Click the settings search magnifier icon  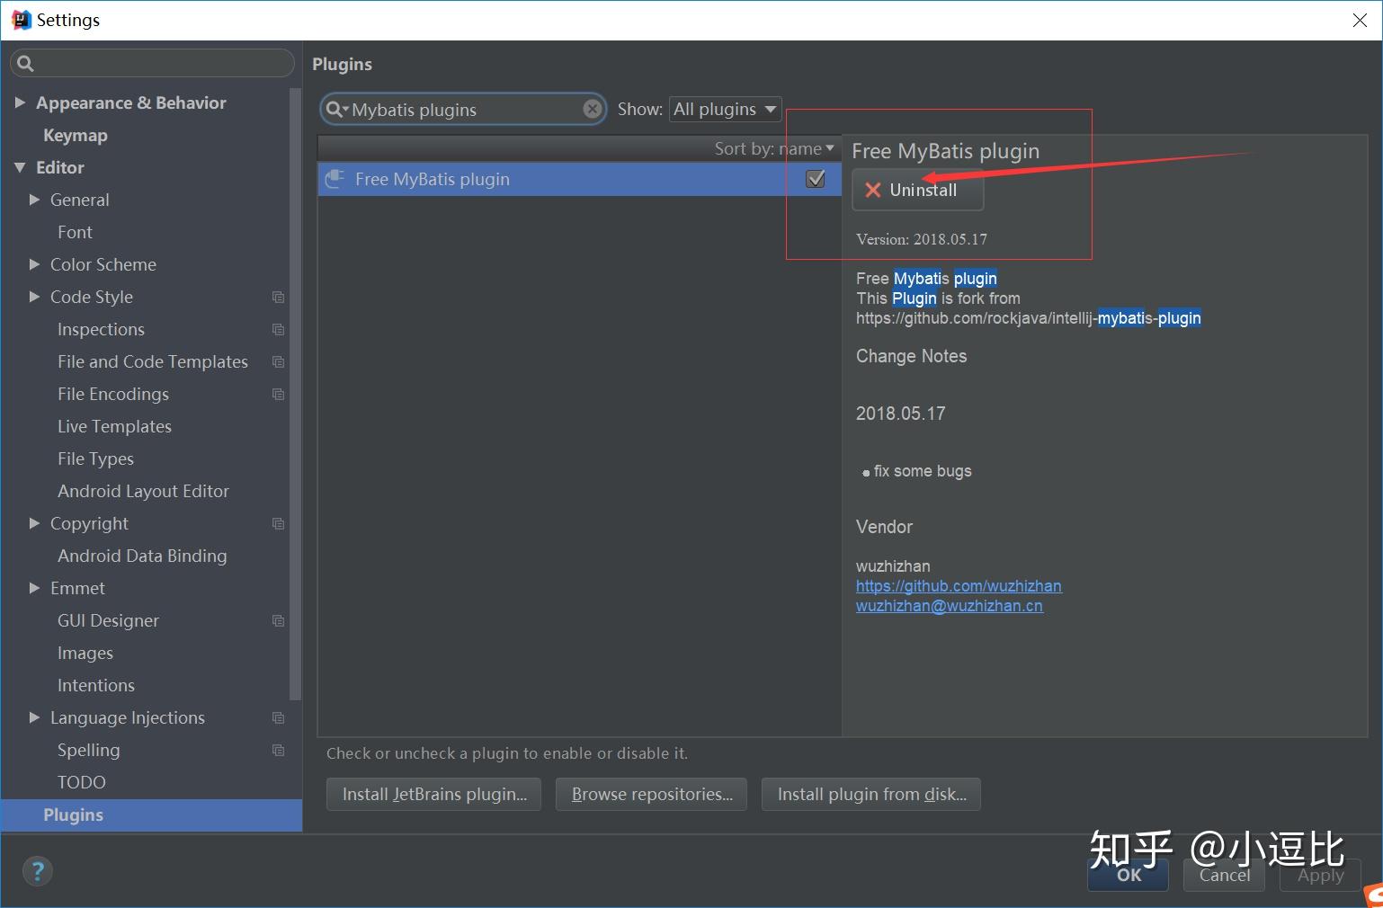tap(25, 63)
